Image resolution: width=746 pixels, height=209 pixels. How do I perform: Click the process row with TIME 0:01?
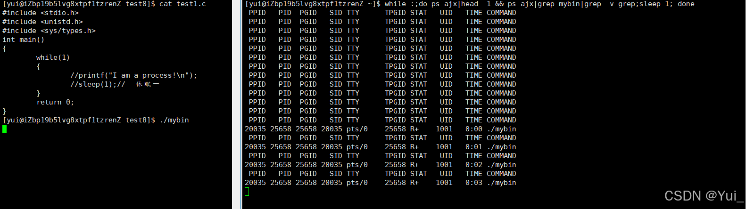point(381,147)
